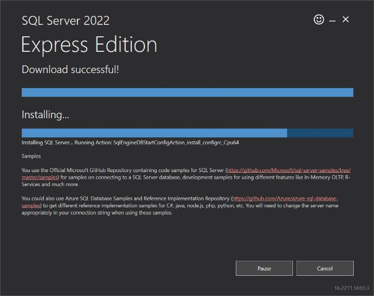Click the 'Samples' heading
The width and height of the screenshot is (374, 296).
31,156
